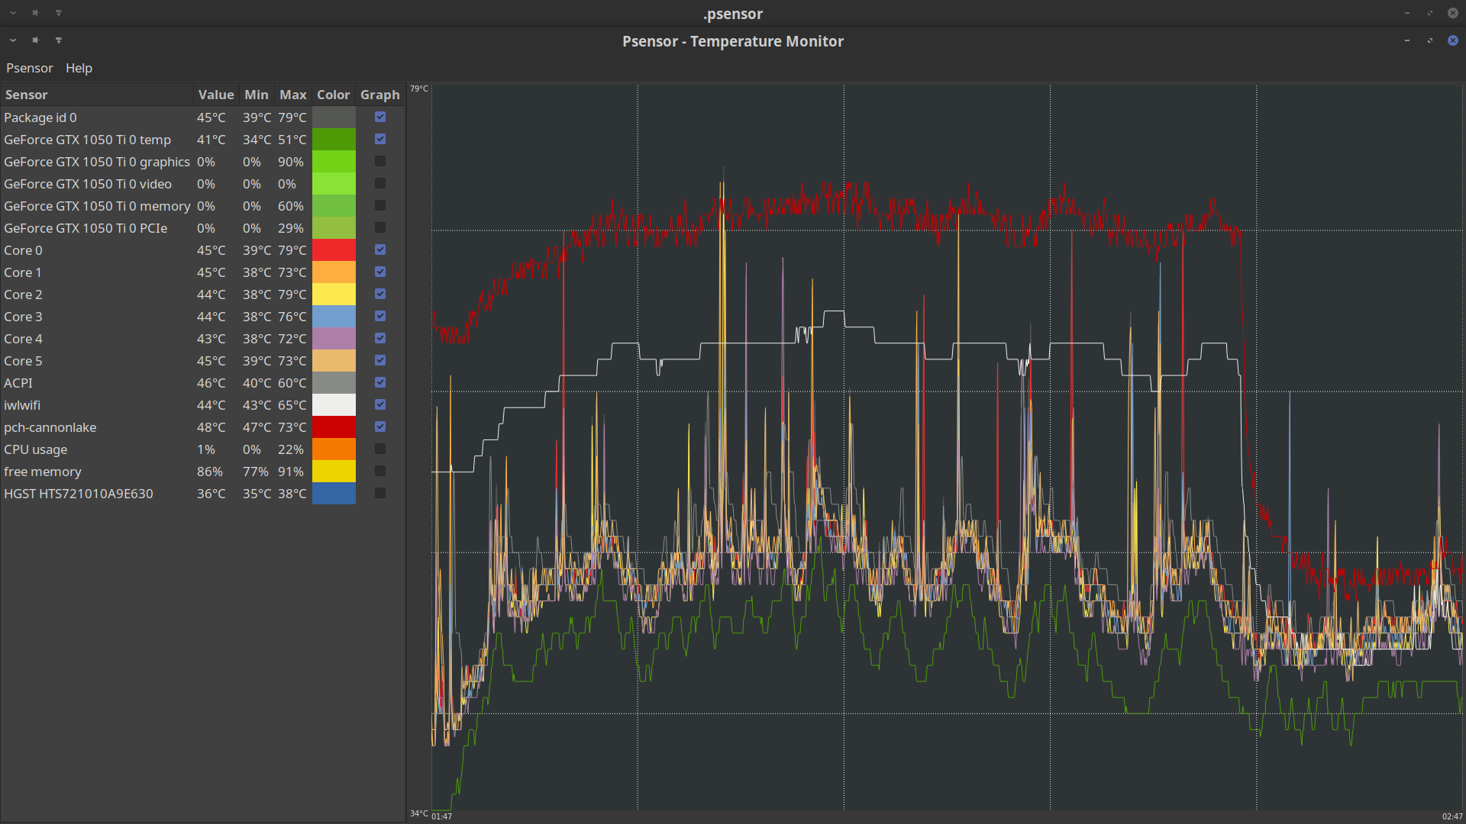
Task: Open the chevron menu on the outer .psensor titlebar
Action: tap(12, 13)
